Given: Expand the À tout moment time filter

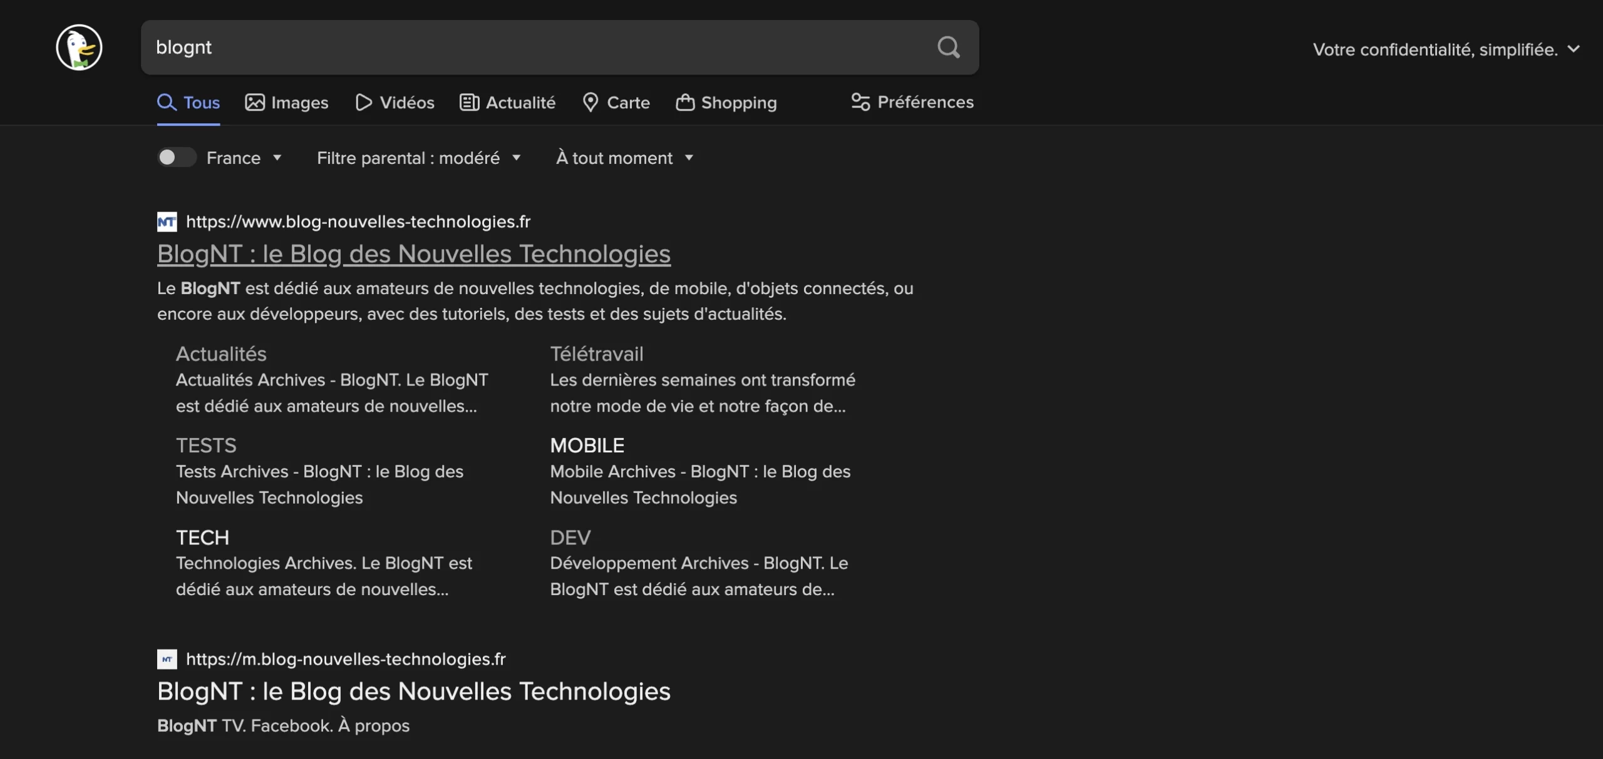Looking at the screenshot, I should [x=624, y=158].
